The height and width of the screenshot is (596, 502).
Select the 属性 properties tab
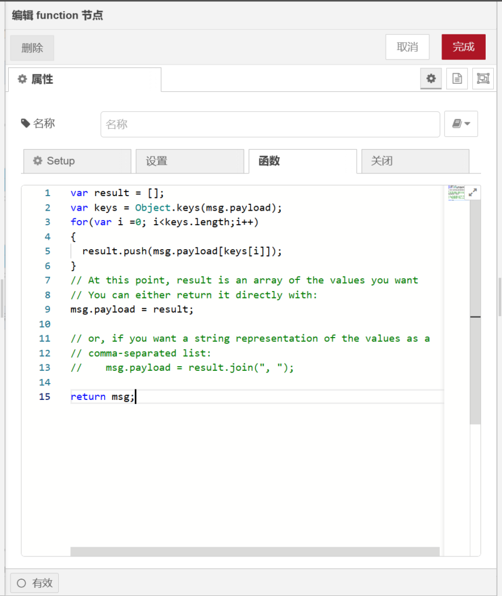click(x=84, y=80)
